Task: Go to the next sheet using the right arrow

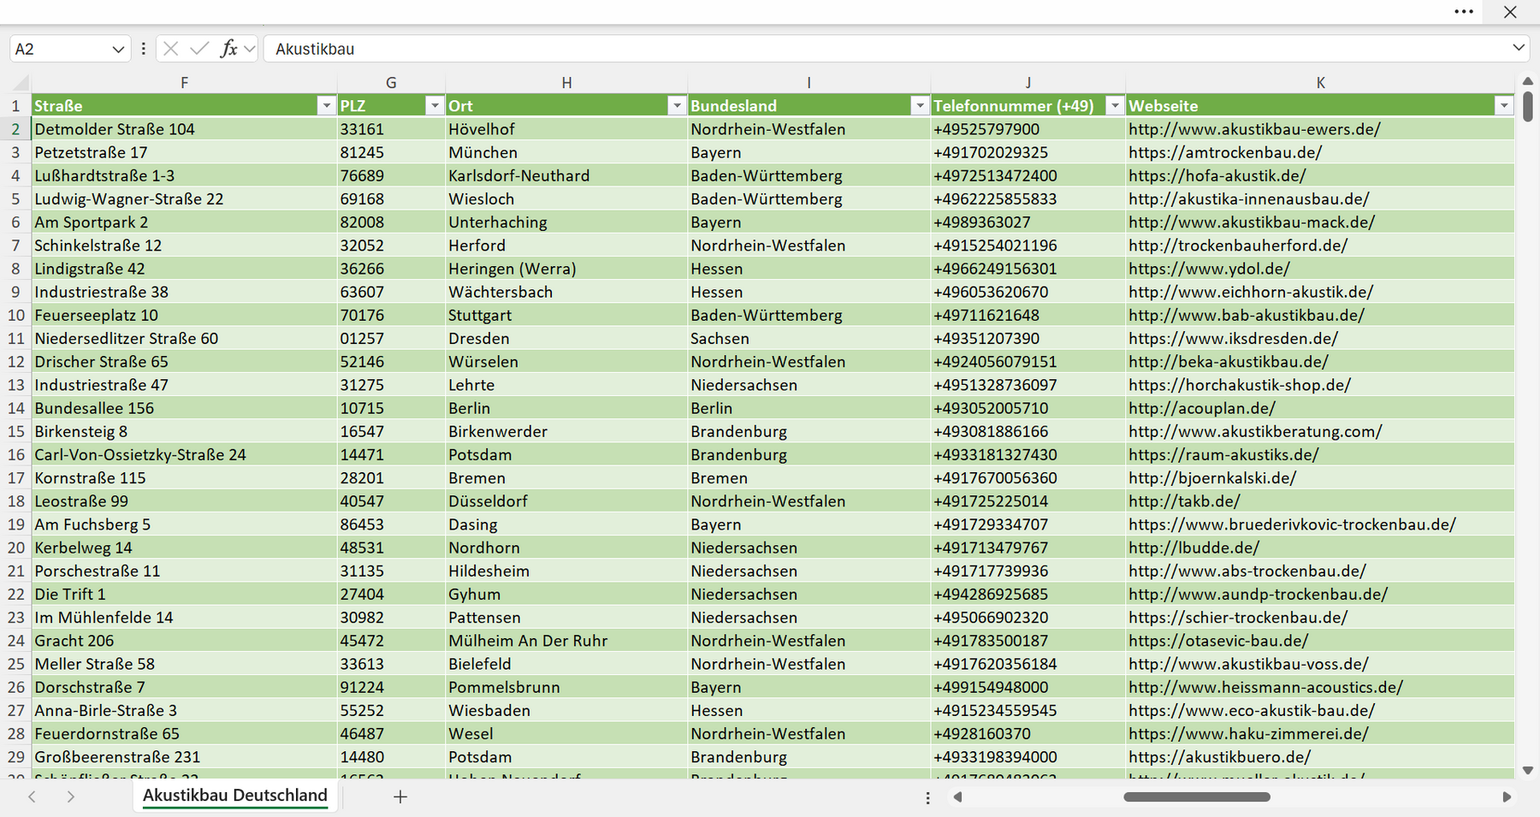Action: (71, 796)
